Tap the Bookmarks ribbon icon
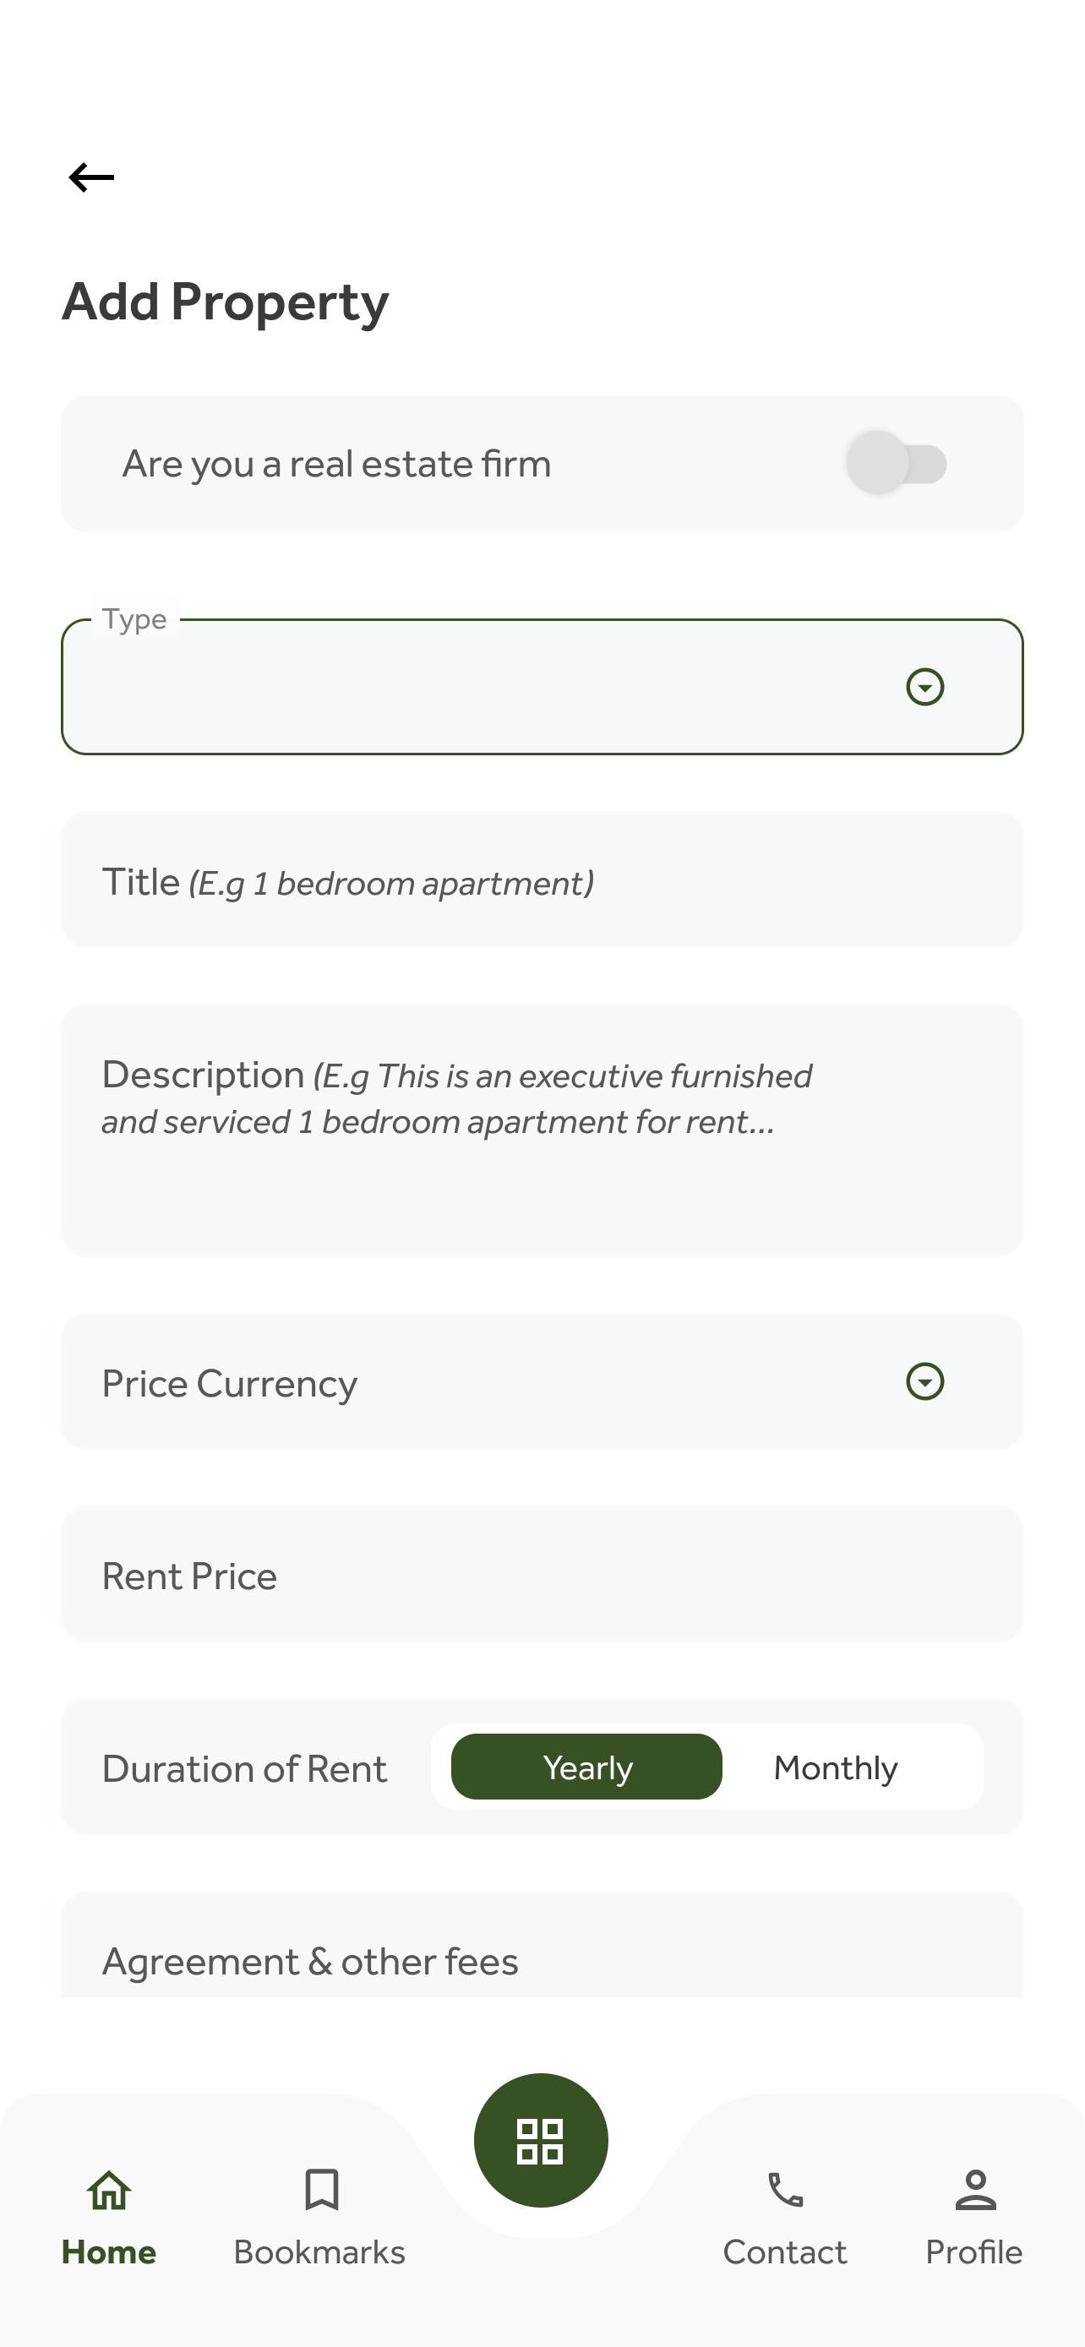The width and height of the screenshot is (1085, 2347). click(320, 2189)
